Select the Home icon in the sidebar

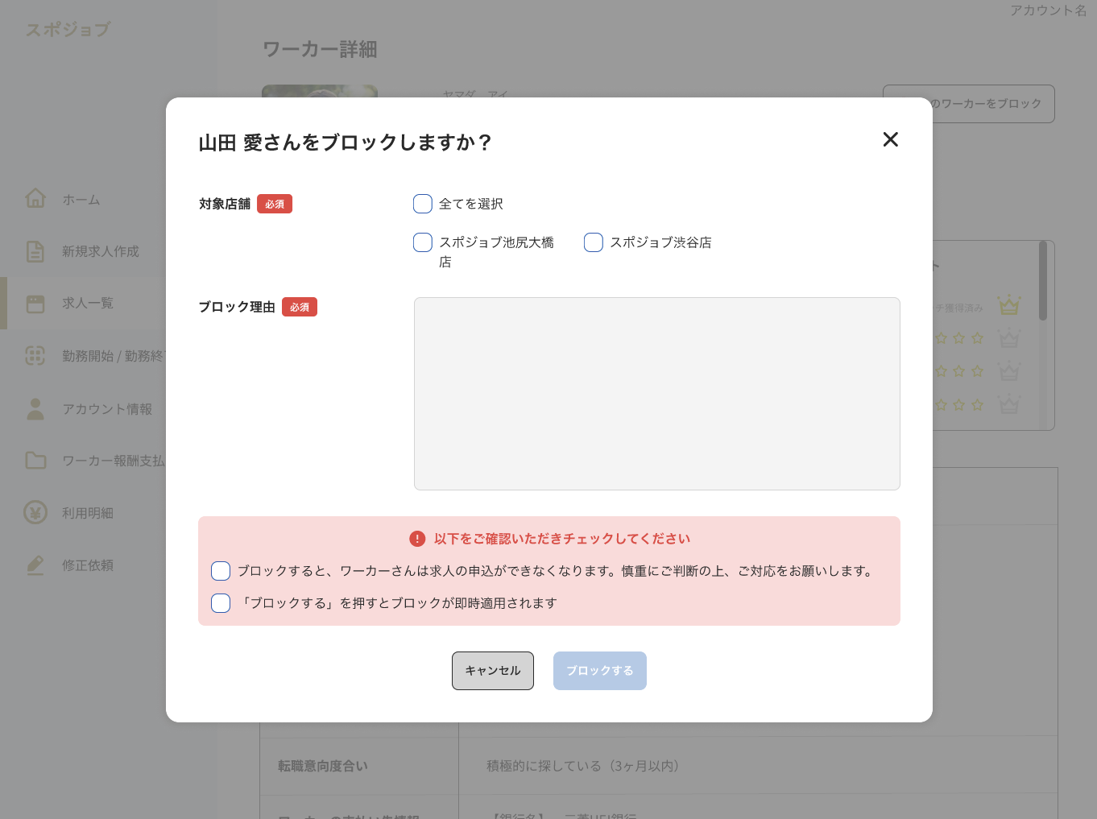35,198
